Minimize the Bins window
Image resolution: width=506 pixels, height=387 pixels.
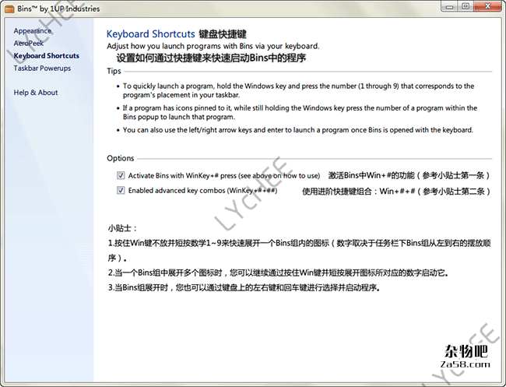click(x=450, y=6)
